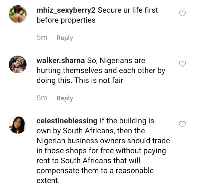This screenshot has height=187, width=199.
Task: Tap the heart on walker.sharna's comment
Action: [182, 64]
